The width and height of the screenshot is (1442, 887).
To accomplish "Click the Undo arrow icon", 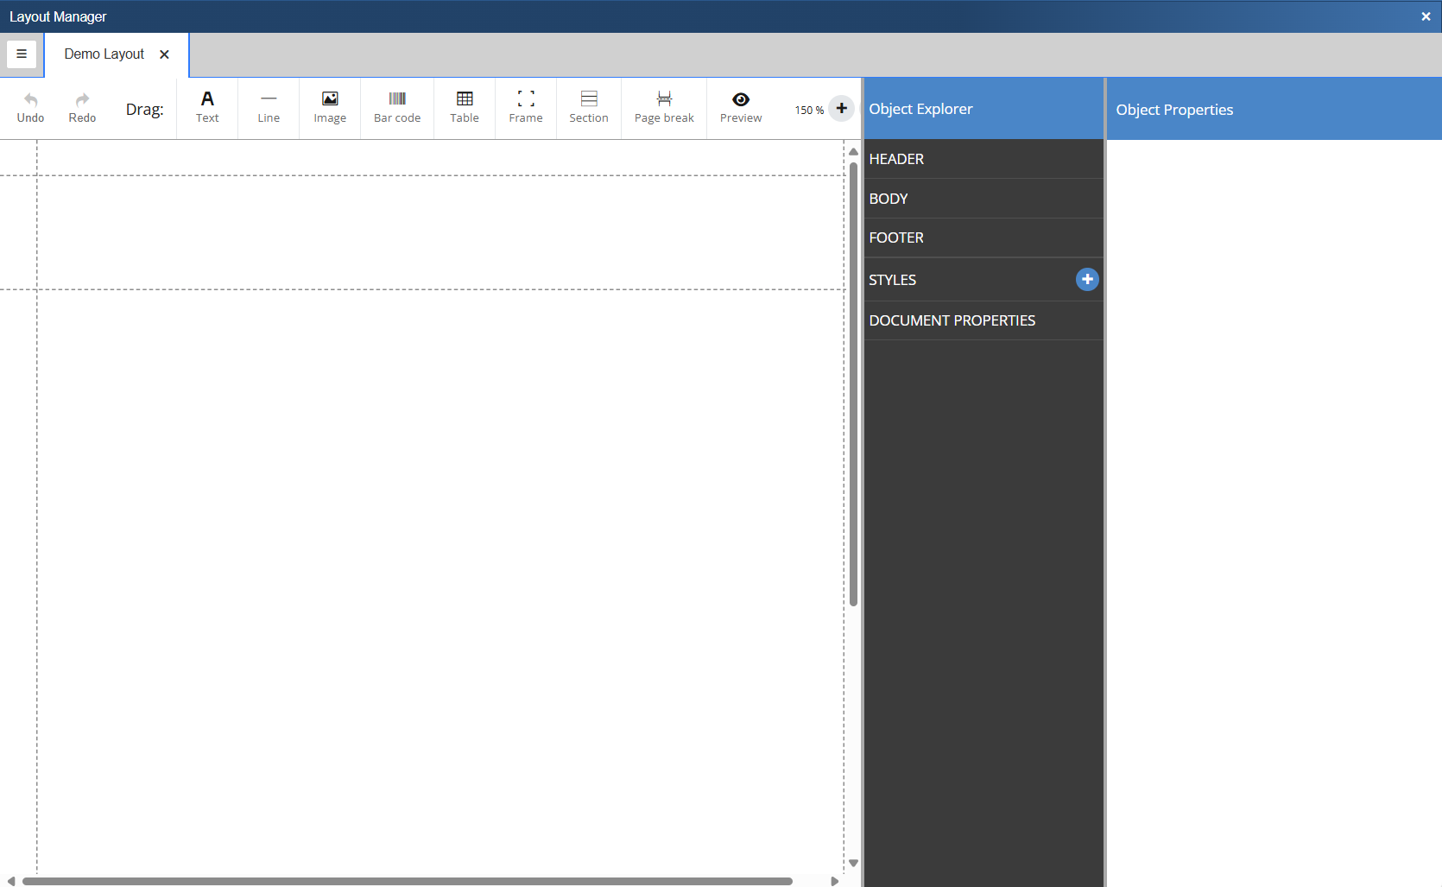I will [x=30, y=100].
